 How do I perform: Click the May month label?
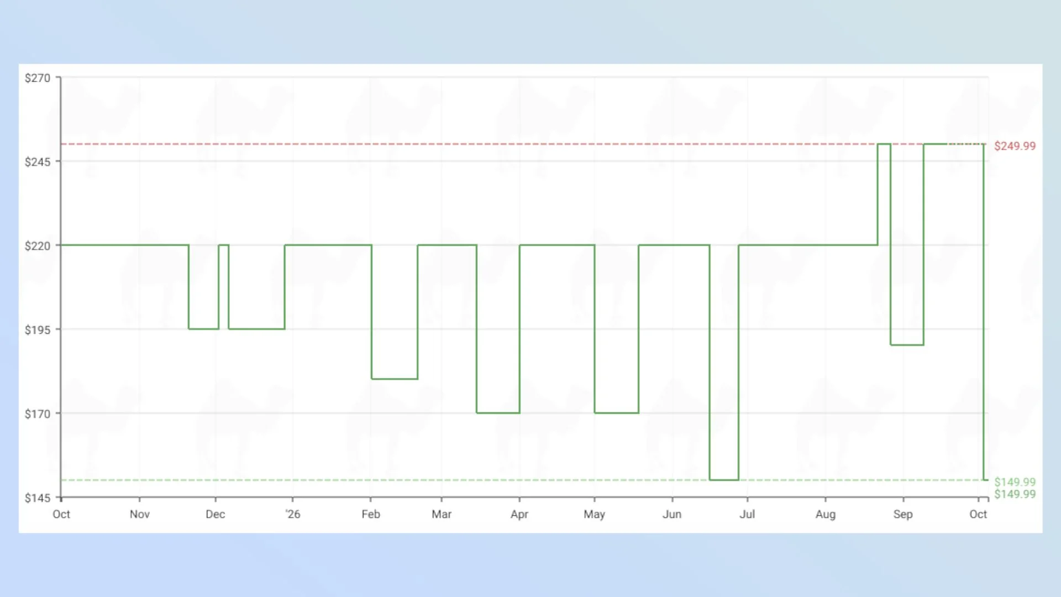595,514
